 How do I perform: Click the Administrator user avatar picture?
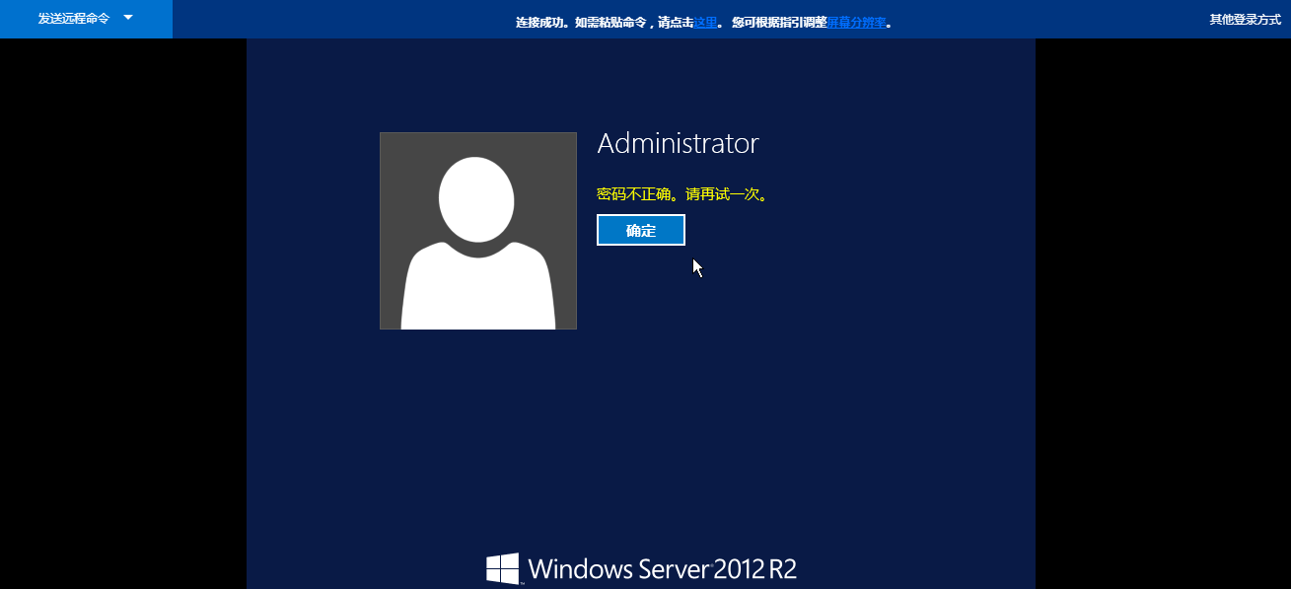[x=478, y=231]
